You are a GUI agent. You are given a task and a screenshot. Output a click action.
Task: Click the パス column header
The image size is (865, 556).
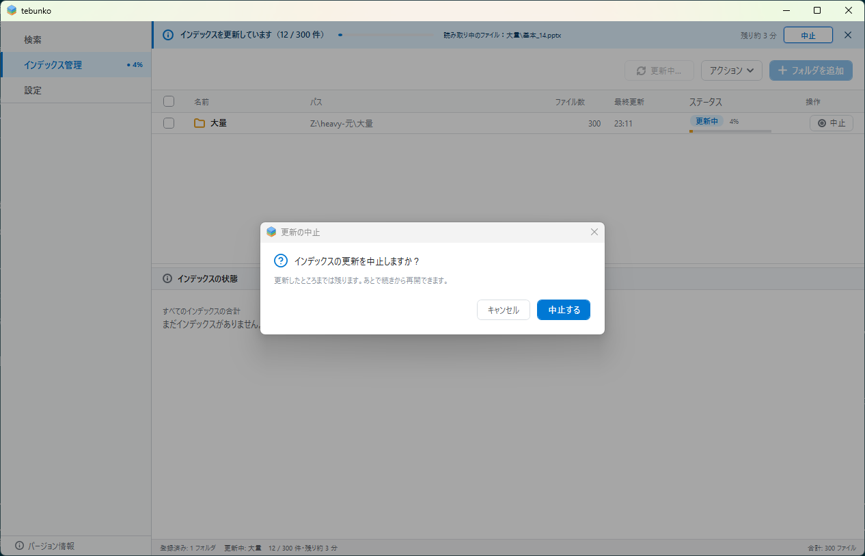(x=316, y=102)
